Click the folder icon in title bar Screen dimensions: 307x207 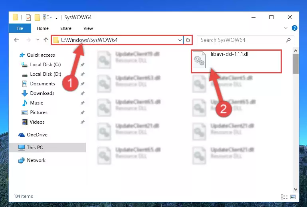[x=16, y=17]
